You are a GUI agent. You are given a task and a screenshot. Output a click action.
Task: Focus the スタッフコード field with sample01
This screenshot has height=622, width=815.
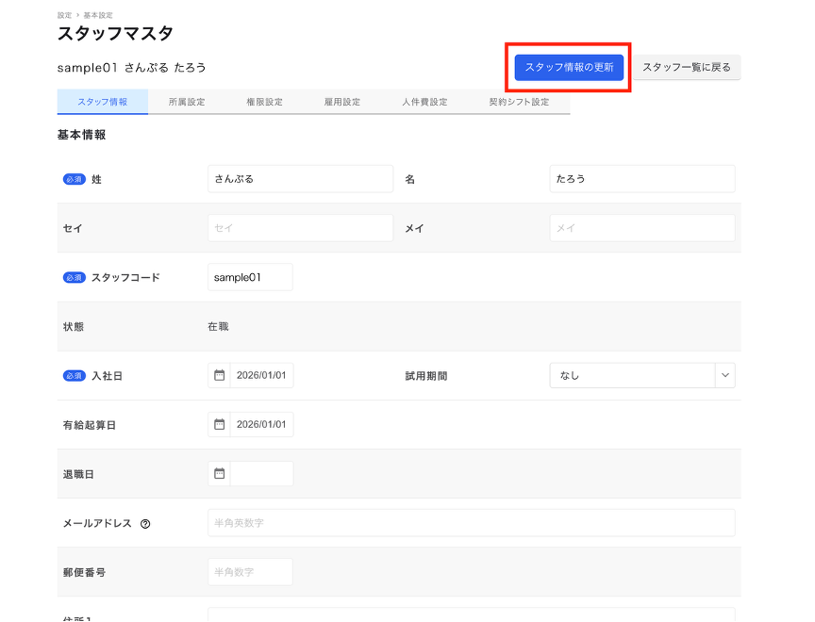(250, 277)
